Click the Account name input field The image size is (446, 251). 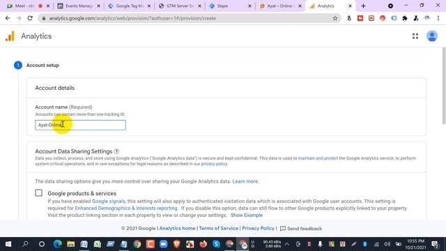(x=80, y=125)
